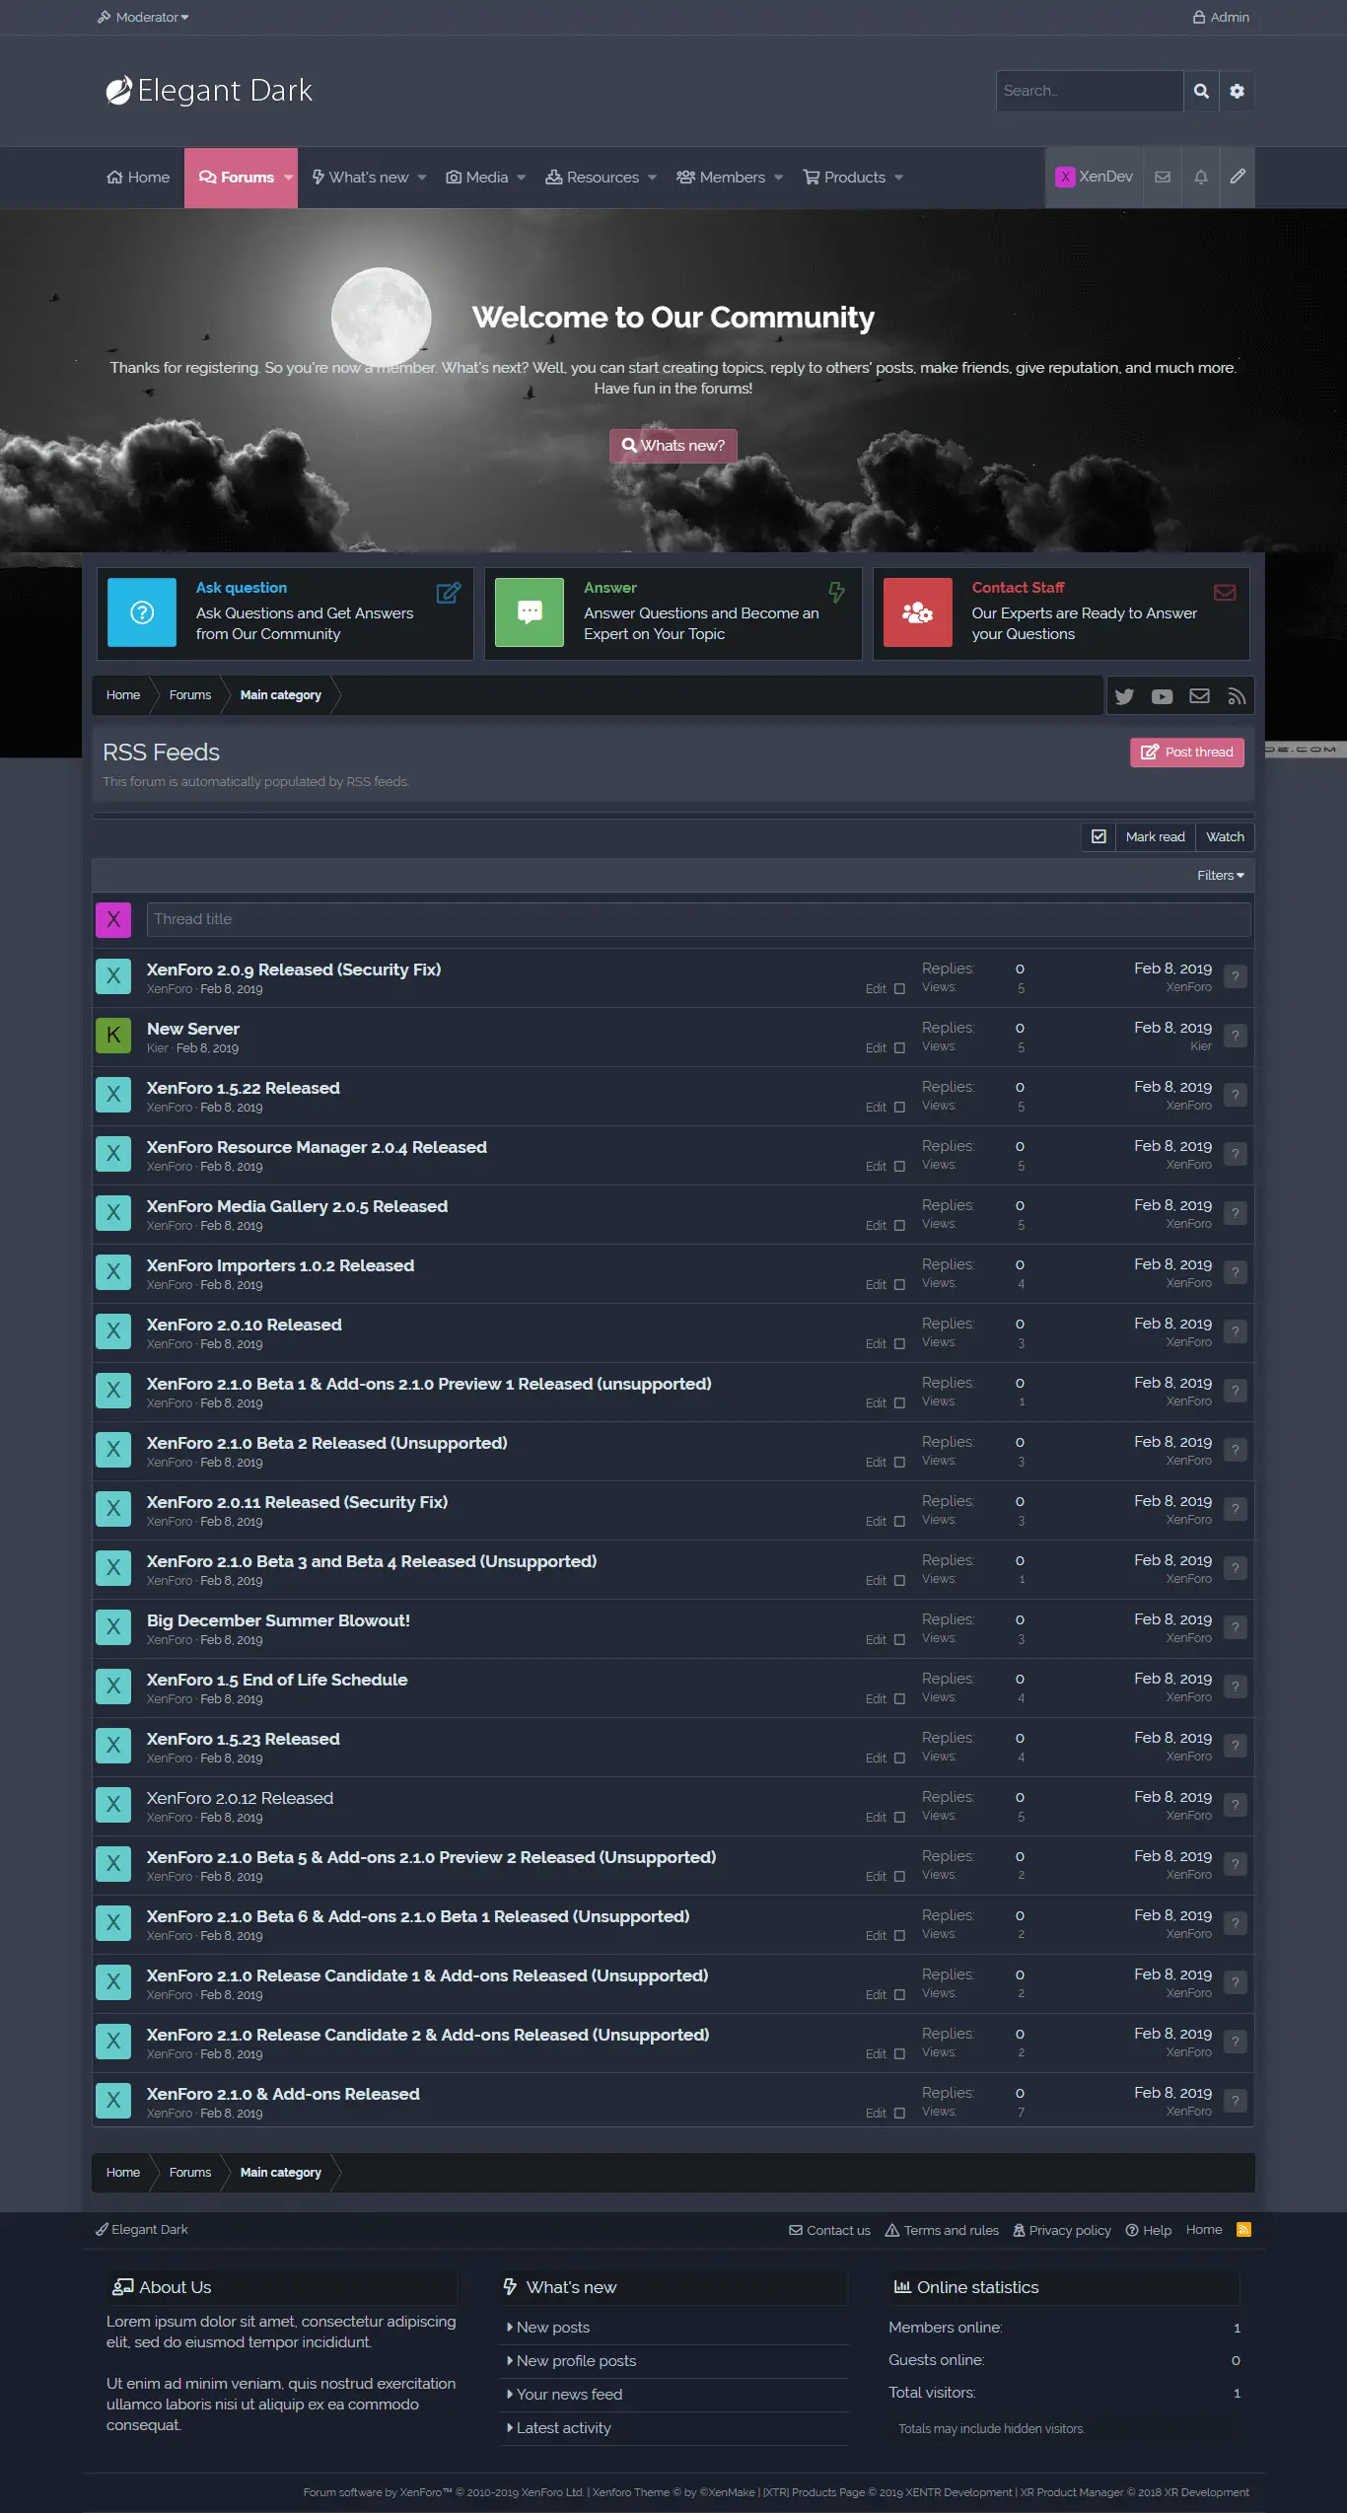The height and width of the screenshot is (2513, 1347).
Task: Open XenDev user account link
Action: coord(1095,178)
